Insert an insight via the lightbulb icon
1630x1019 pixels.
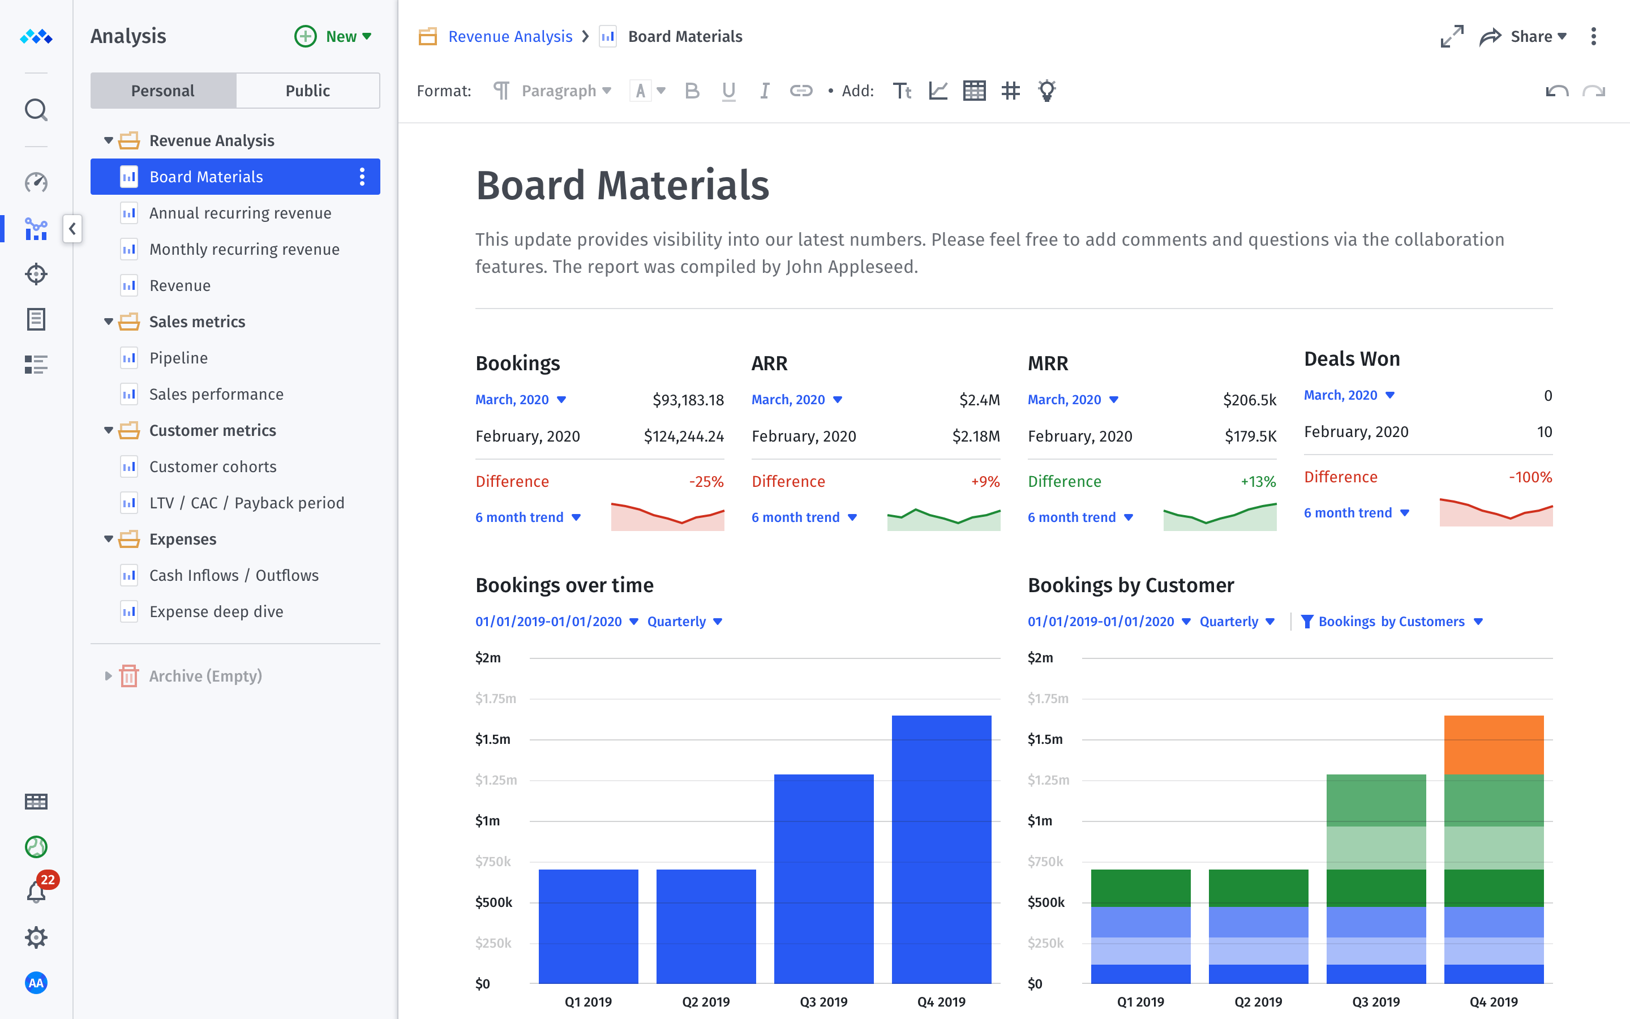(1046, 91)
